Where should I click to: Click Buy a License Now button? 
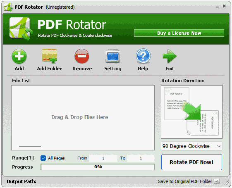tap(179, 33)
